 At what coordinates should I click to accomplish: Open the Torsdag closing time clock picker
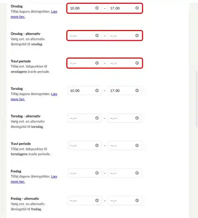(x=137, y=91)
